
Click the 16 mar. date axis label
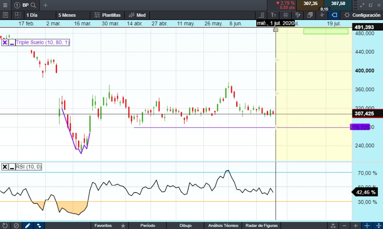pyautogui.click(x=83, y=24)
